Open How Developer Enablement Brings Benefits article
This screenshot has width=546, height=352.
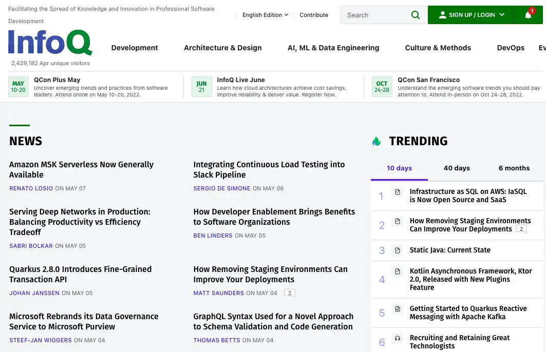(274, 217)
